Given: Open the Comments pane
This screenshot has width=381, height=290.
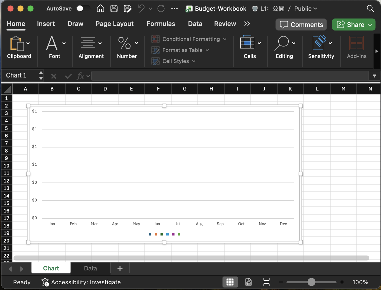Looking at the screenshot, I should pos(301,24).
